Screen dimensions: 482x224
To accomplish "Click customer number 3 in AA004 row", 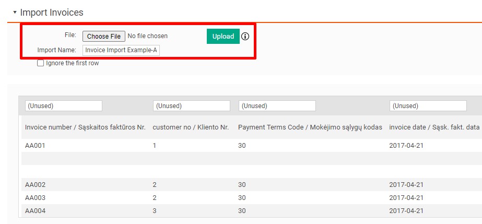I will (x=155, y=211).
